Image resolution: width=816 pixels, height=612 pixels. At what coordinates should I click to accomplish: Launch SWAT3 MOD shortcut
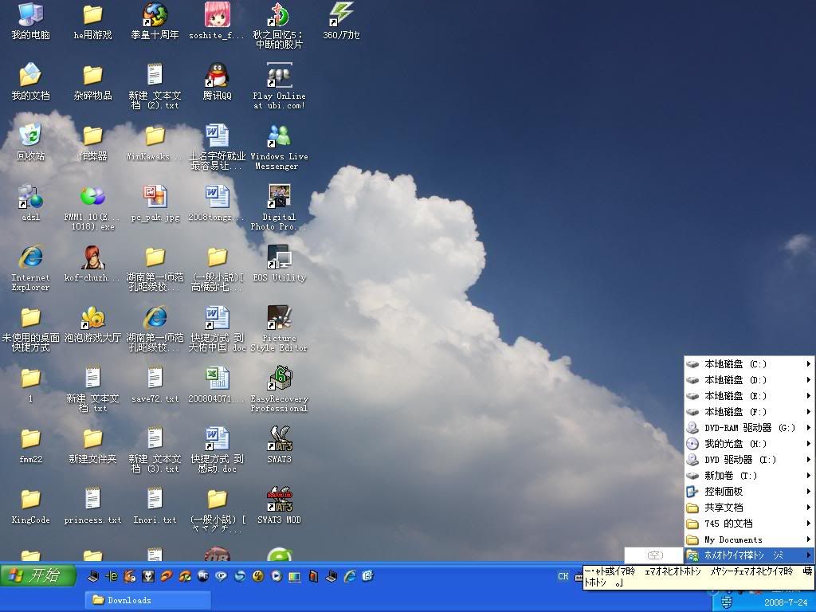tap(278, 502)
